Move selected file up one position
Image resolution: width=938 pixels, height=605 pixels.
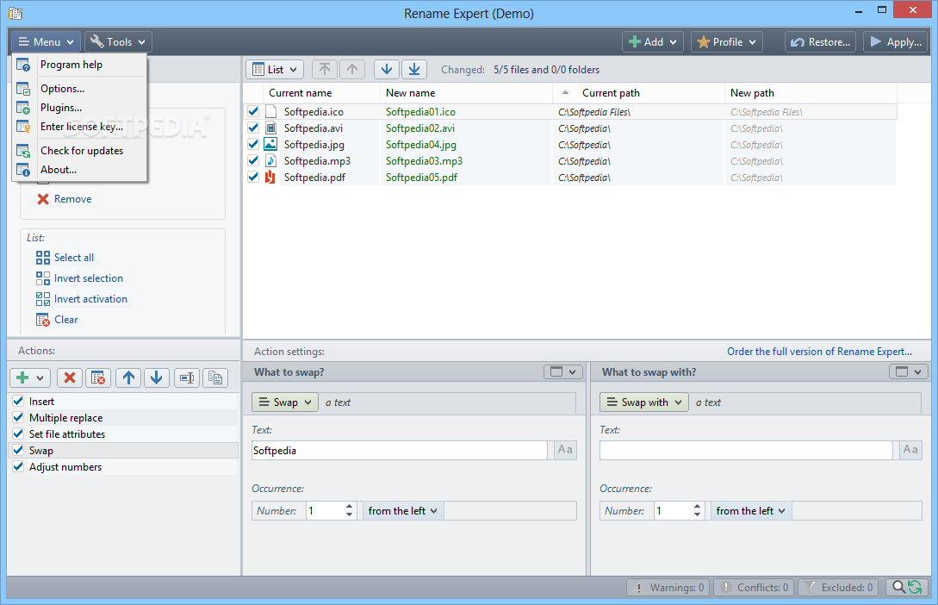pyautogui.click(x=352, y=70)
